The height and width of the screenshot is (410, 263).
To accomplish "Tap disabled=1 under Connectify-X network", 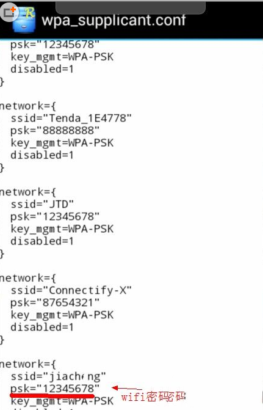I will 42,327.
